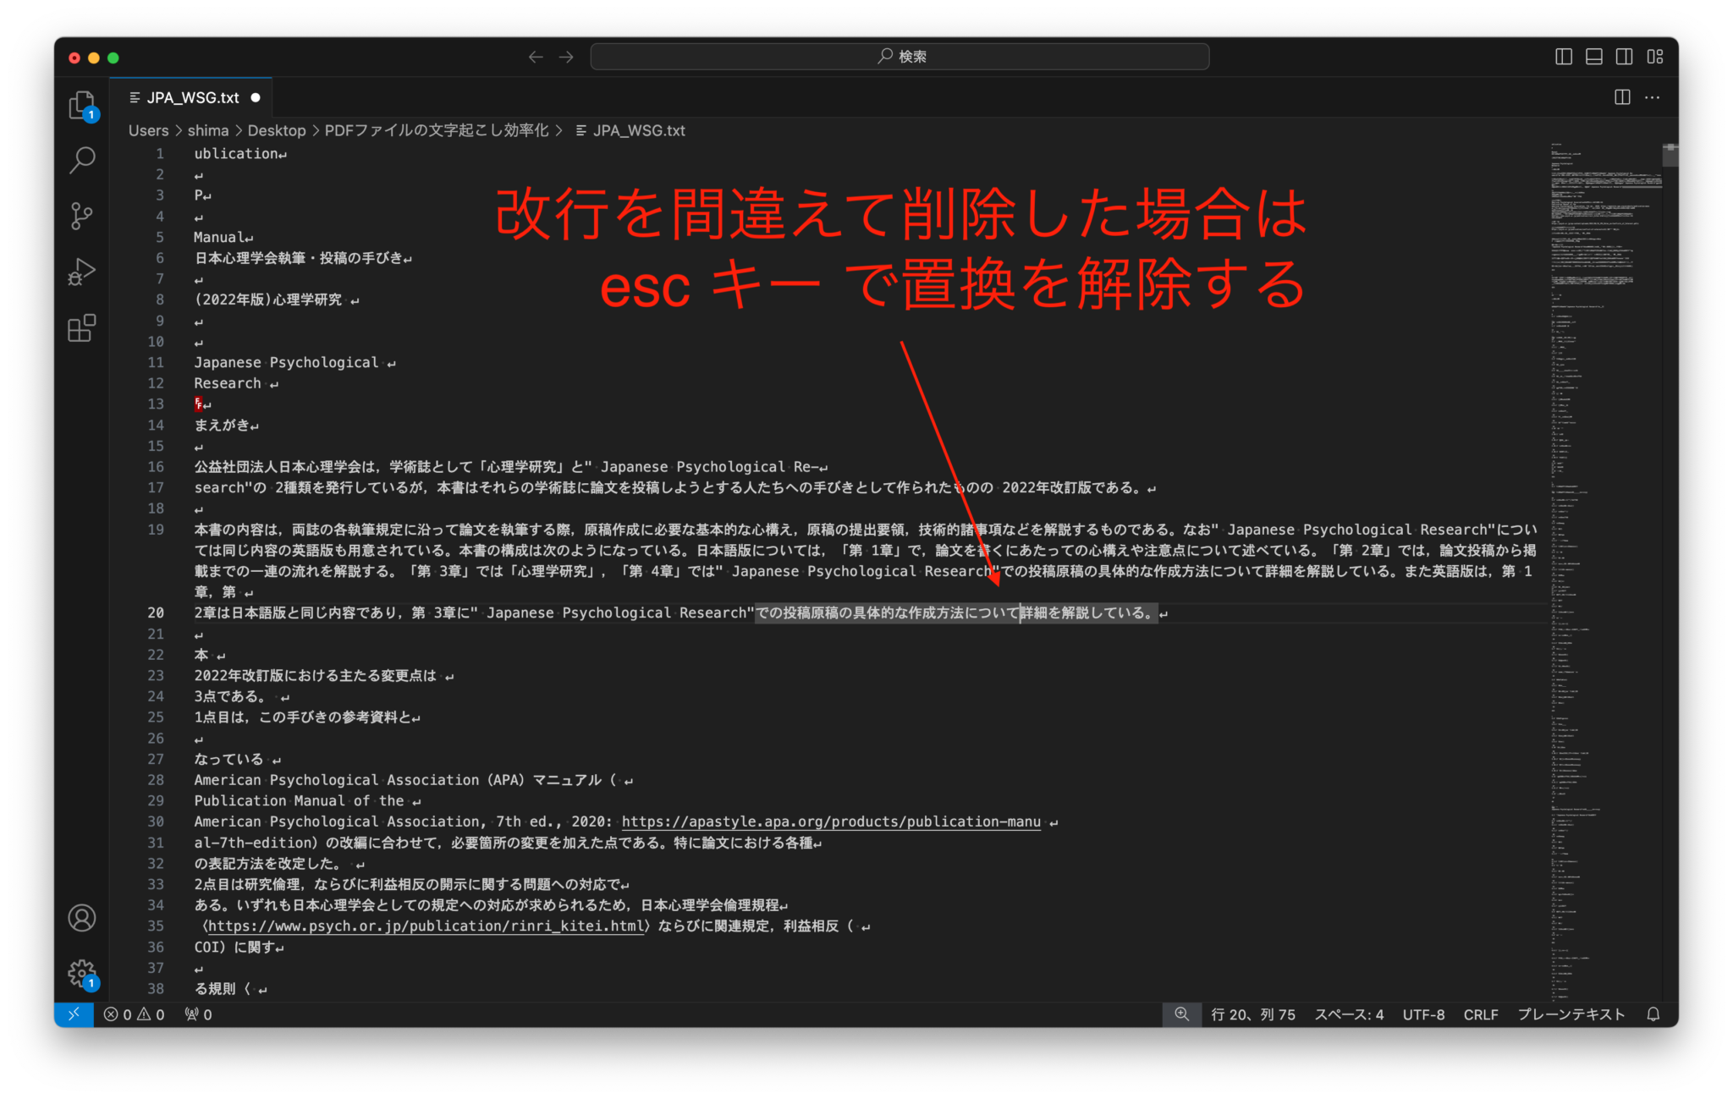Toggle the bottom panel layout icon
The image size is (1733, 1099).
coord(1594,57)
